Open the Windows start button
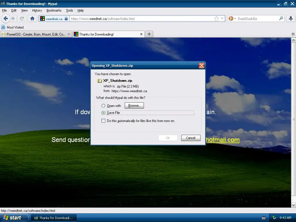The image size is (296, 222). point(14,218)
